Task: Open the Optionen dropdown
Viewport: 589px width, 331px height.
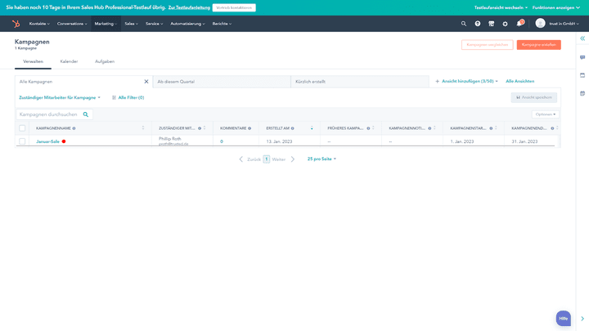Action: (545, 114)
